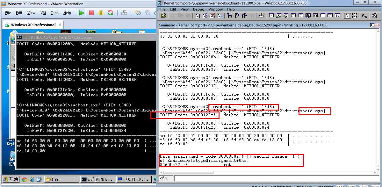Click the VMware reset (green/red arrows) icon
Screen dimensions: 382x187
(x=111, y=13)
